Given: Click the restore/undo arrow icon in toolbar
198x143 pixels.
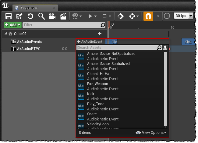Looking at the screenshot, I should pyautogui.click(x=30, y=16).
